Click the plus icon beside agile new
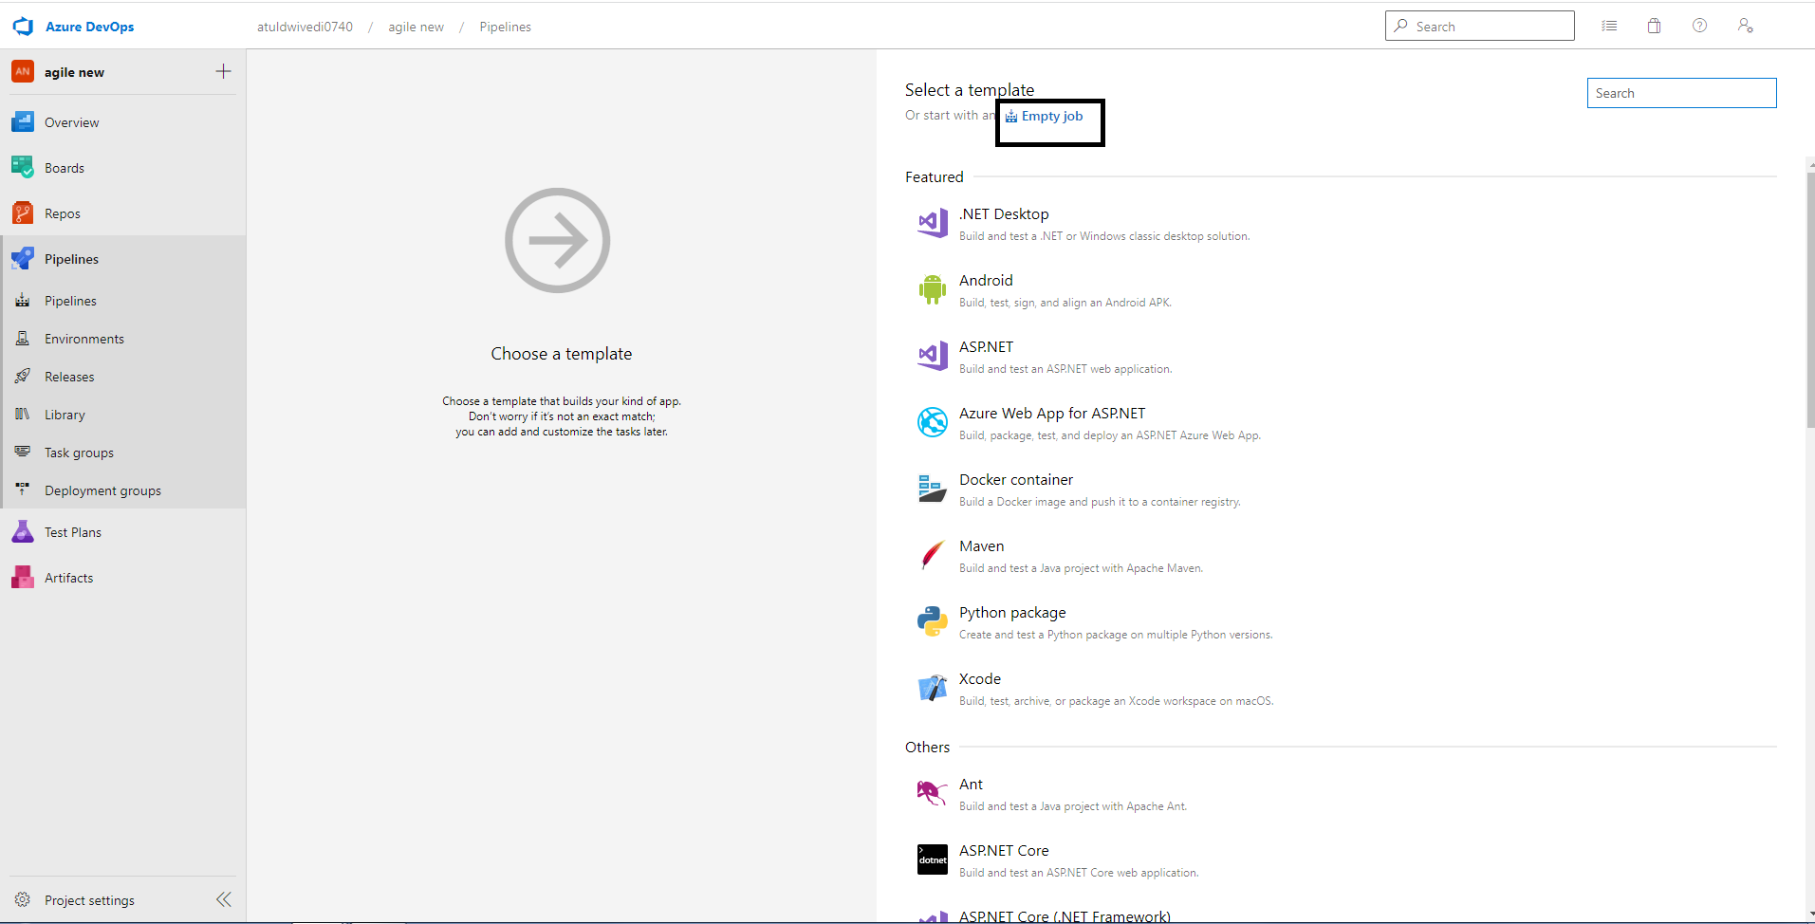The height and width of the screenshot is (924, 1815). pos(223,71)
